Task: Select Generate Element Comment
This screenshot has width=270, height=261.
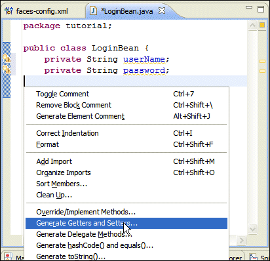Action: pyautogui.click(x=126, y=116)
